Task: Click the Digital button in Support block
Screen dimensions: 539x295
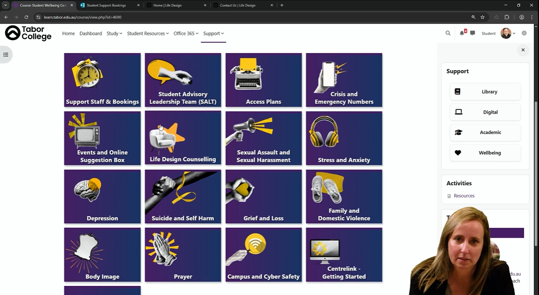Action: tap(485, 112)
